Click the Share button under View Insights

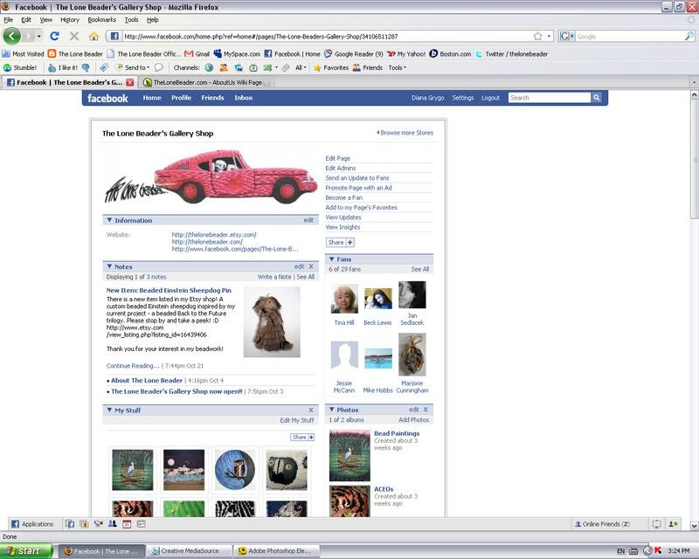340,243
